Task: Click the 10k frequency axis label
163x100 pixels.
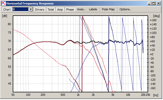Action: pos(128,95)
